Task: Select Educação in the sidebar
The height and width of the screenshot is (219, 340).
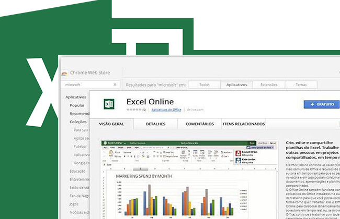Action: coord(77,171)
